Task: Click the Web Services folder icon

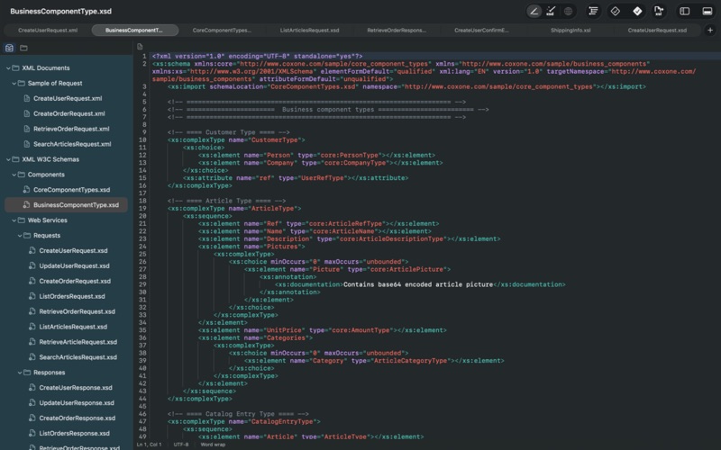Action: coord(21,220)
